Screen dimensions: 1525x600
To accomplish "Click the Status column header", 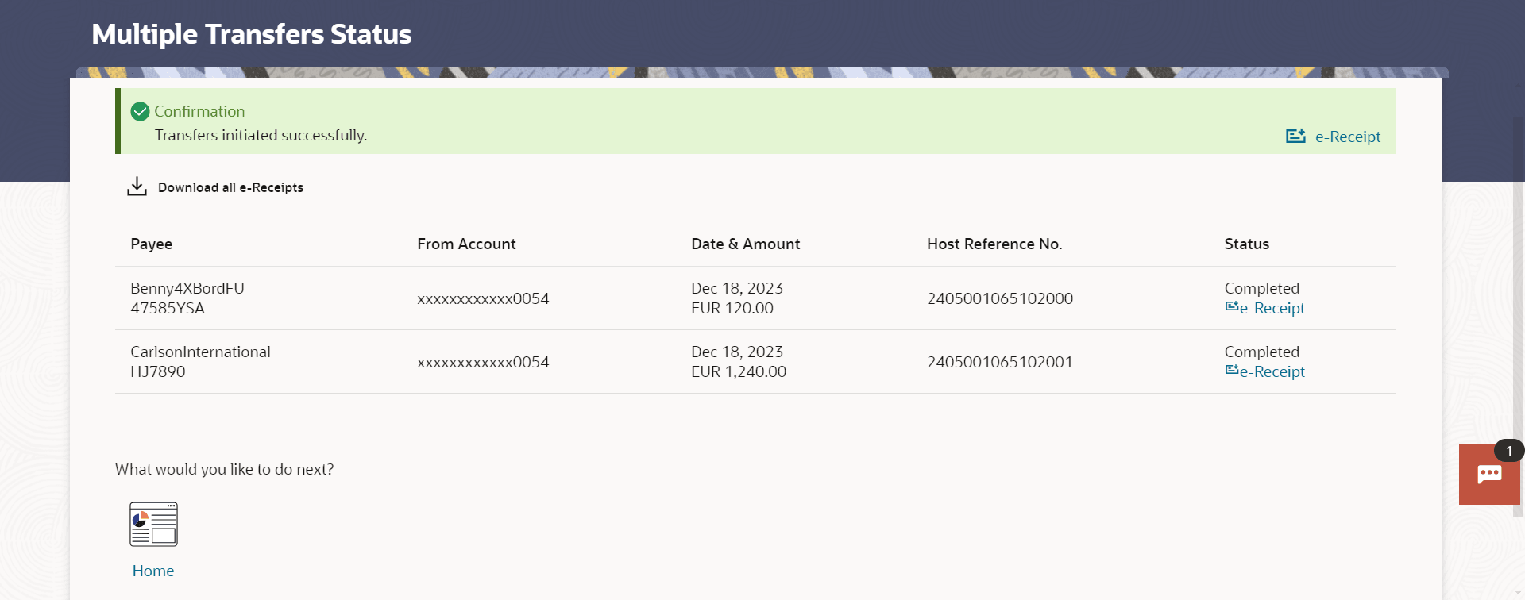I will click(1246, 244).
